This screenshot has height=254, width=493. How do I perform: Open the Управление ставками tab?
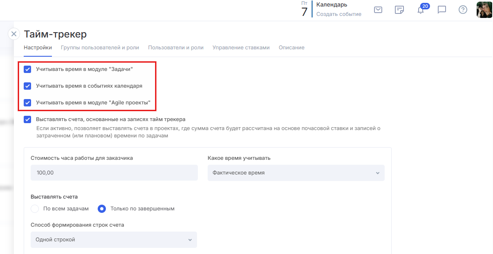point(241,48)
